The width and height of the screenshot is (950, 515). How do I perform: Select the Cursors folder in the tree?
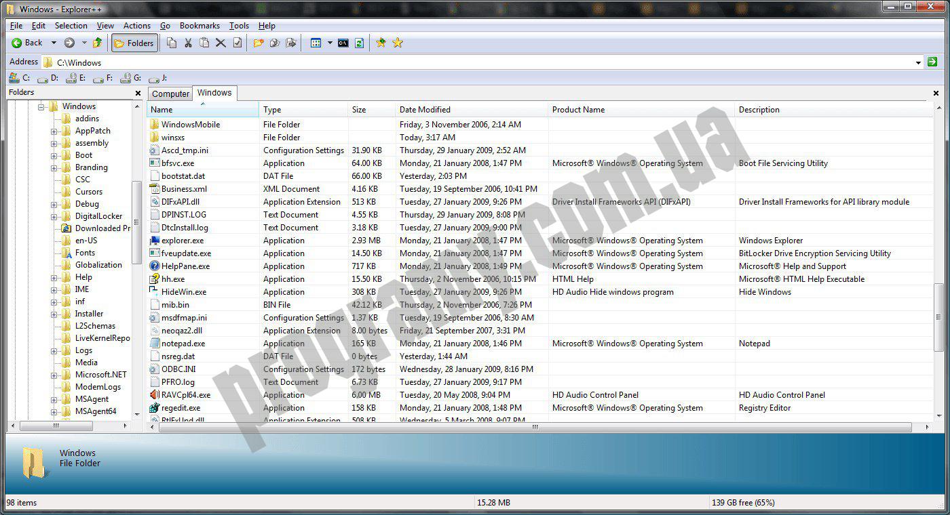[x=89, y=192]
